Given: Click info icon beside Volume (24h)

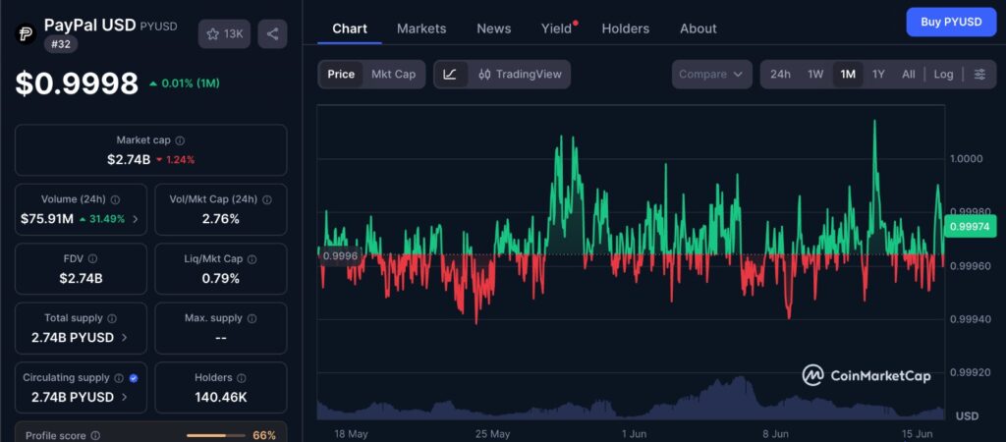Looking at the screenshot, I should point(116,199).
